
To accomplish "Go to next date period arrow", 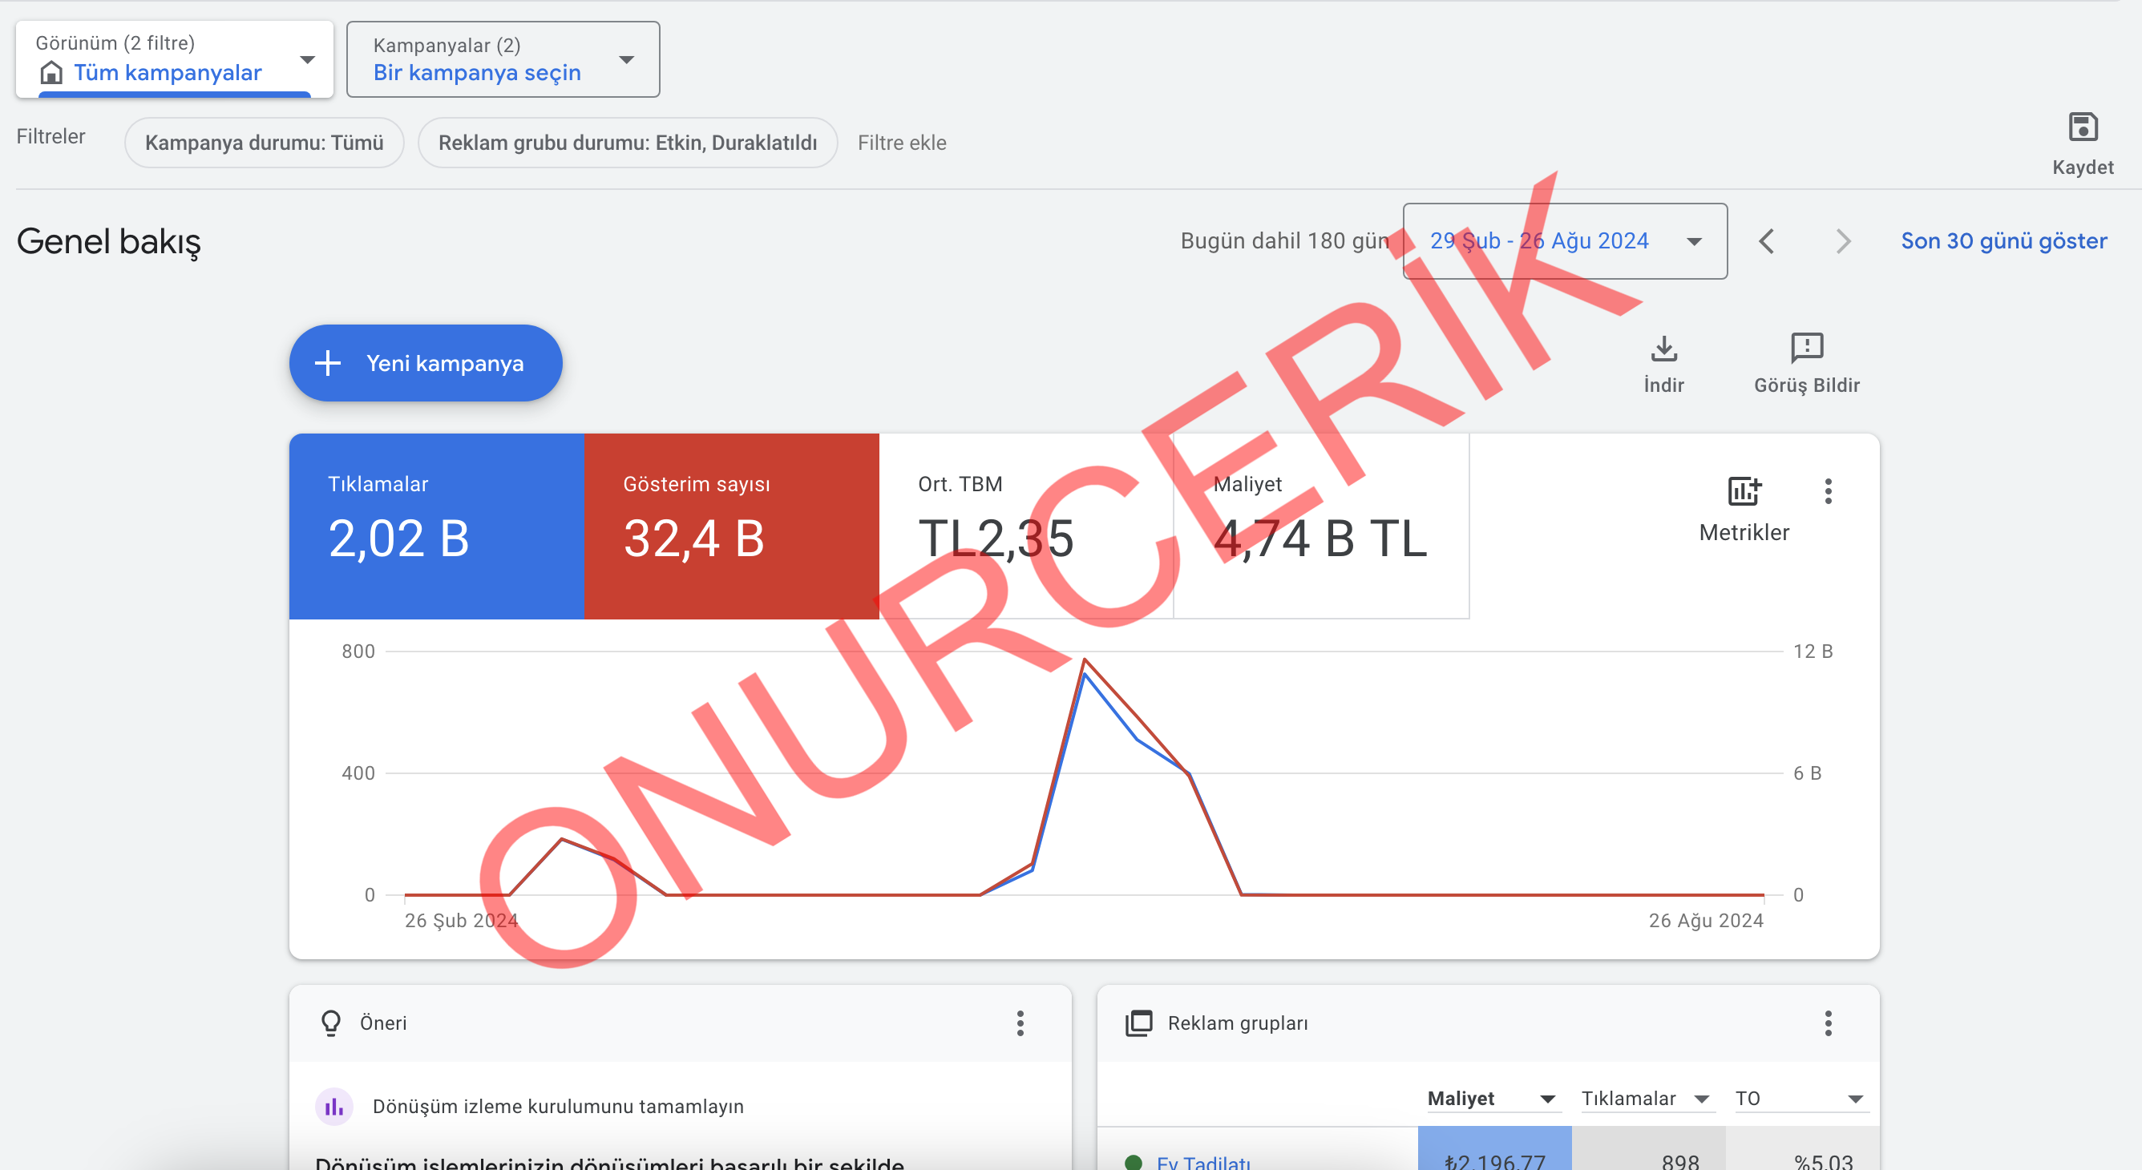I will 1843,242.
